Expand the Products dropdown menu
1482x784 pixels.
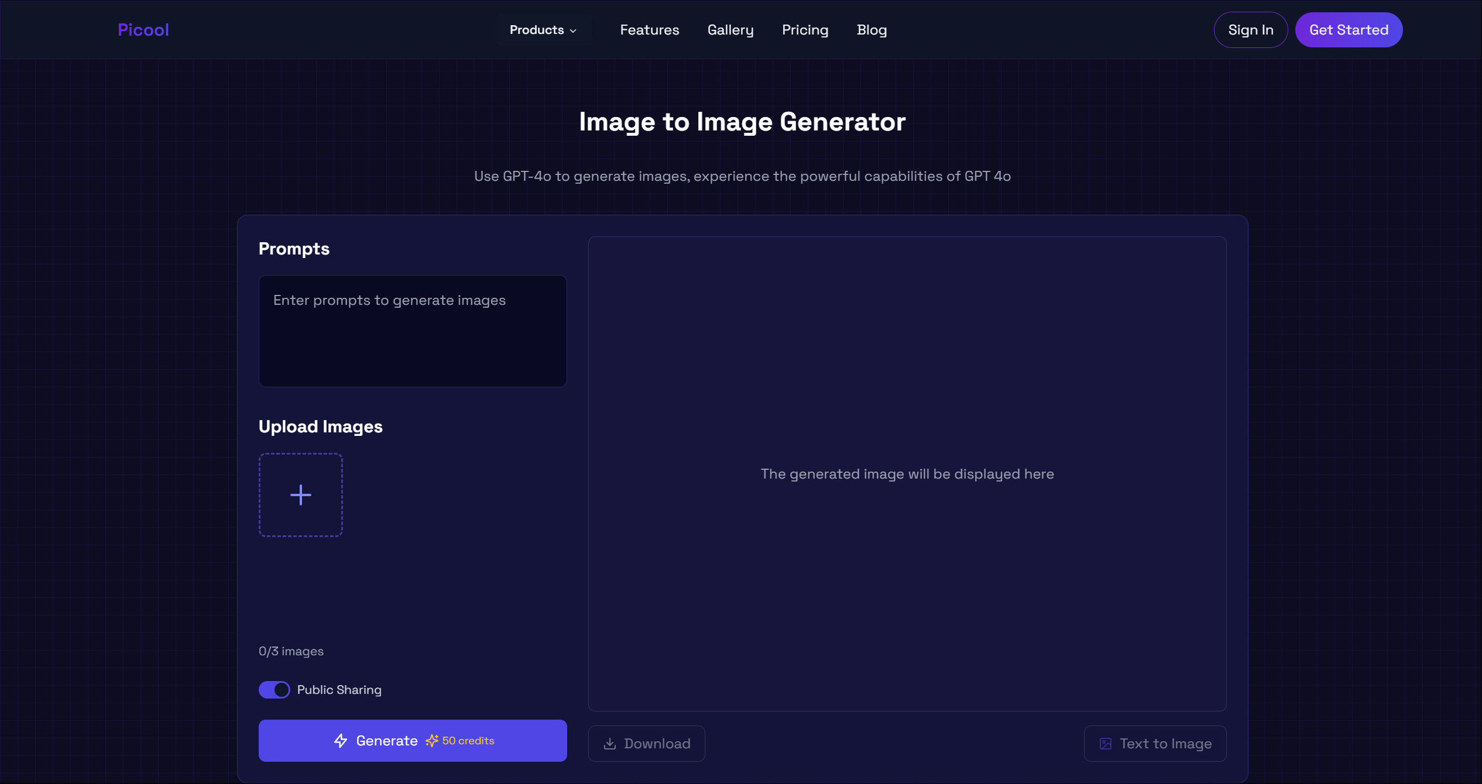(543, 30)
